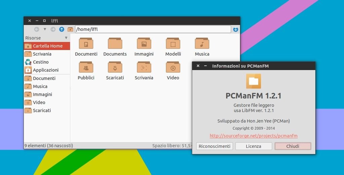
Task: Click the Licenza button
Action: [x=254, y=146]
